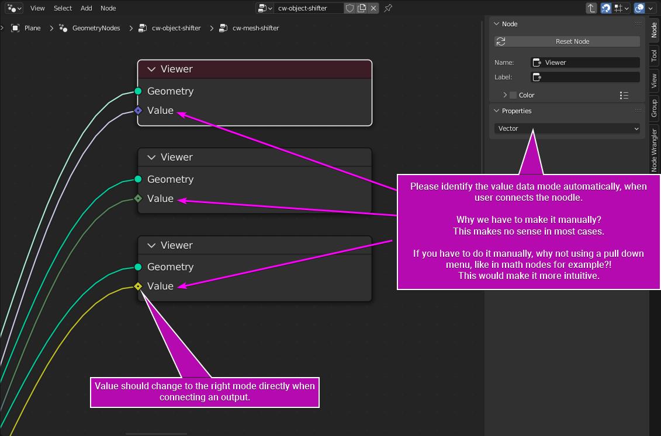Click the yellow Value socket diamond
The image size is (661, 436).
coord(138,286)
